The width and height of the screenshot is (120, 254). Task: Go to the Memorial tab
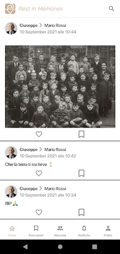(x=60, y=231)
